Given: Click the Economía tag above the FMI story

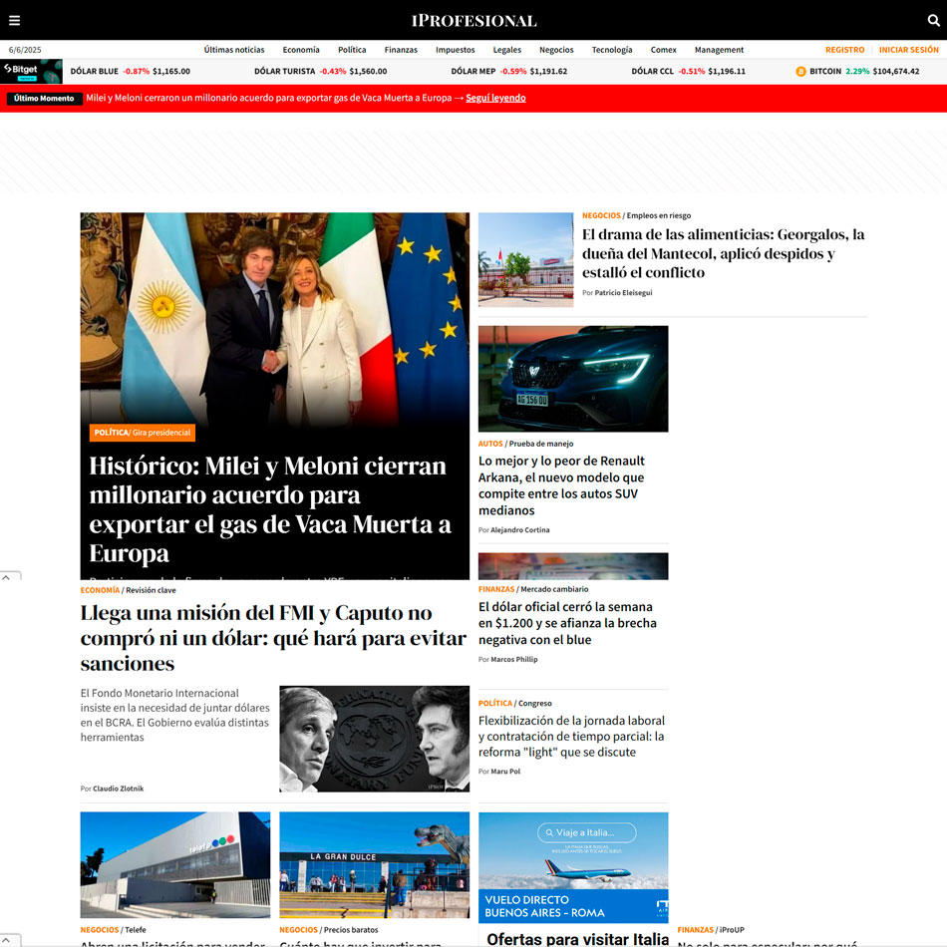Looking at the screenshot, I should pos(100,590).
